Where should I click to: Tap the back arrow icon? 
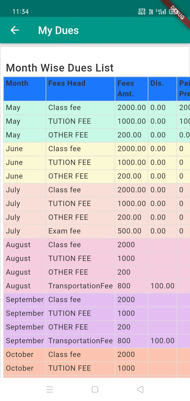[15, 30]
